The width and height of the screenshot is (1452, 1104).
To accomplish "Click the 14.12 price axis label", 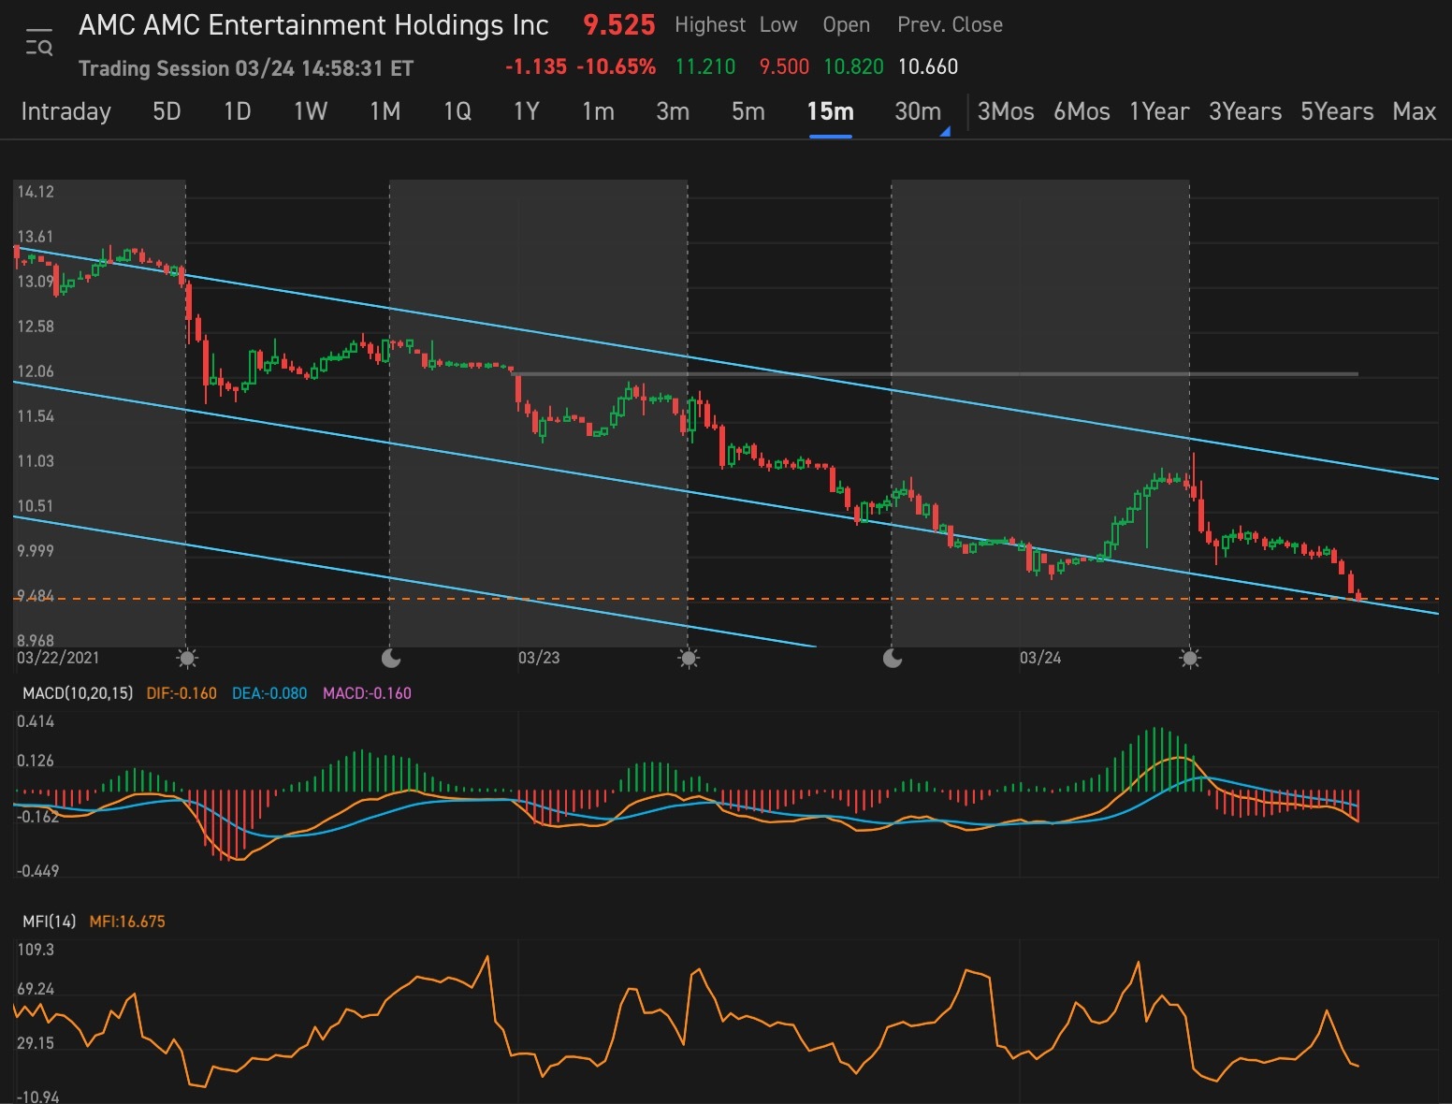I will coord(36,192).
